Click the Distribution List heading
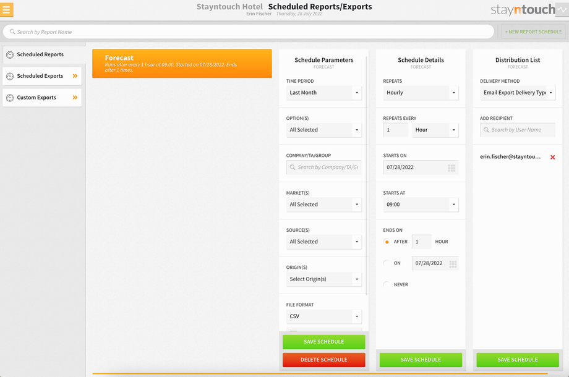Image resolution: width=569 pixels, height=377 pixels. click(x=518, y=60)
